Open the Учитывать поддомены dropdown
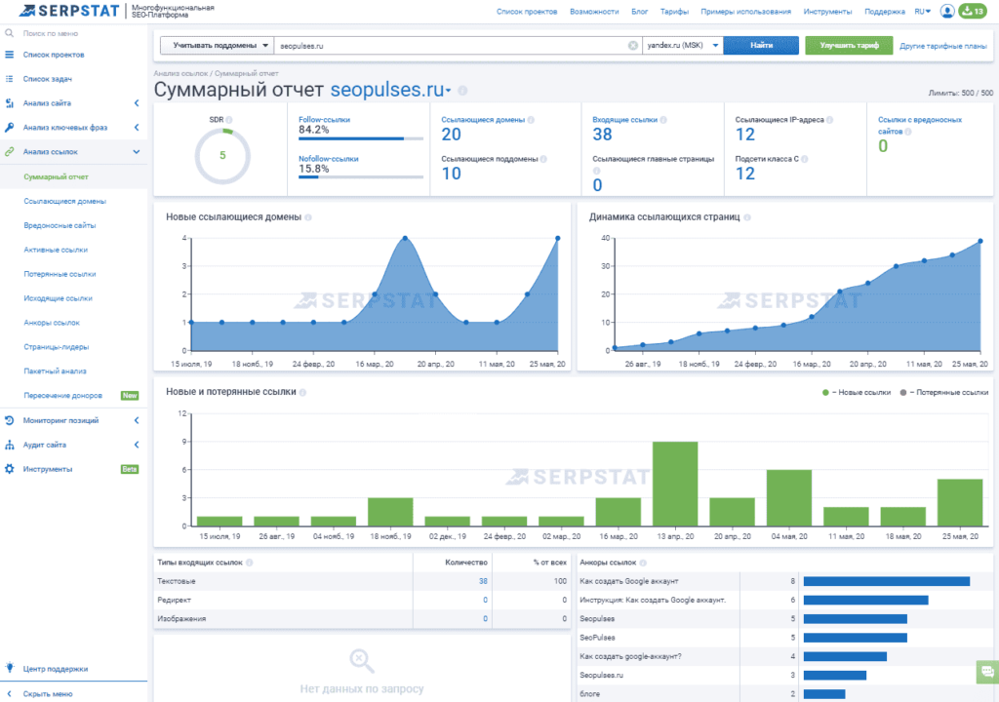The height and width of the screenshot is (702, 999). (x=217, y=45)
